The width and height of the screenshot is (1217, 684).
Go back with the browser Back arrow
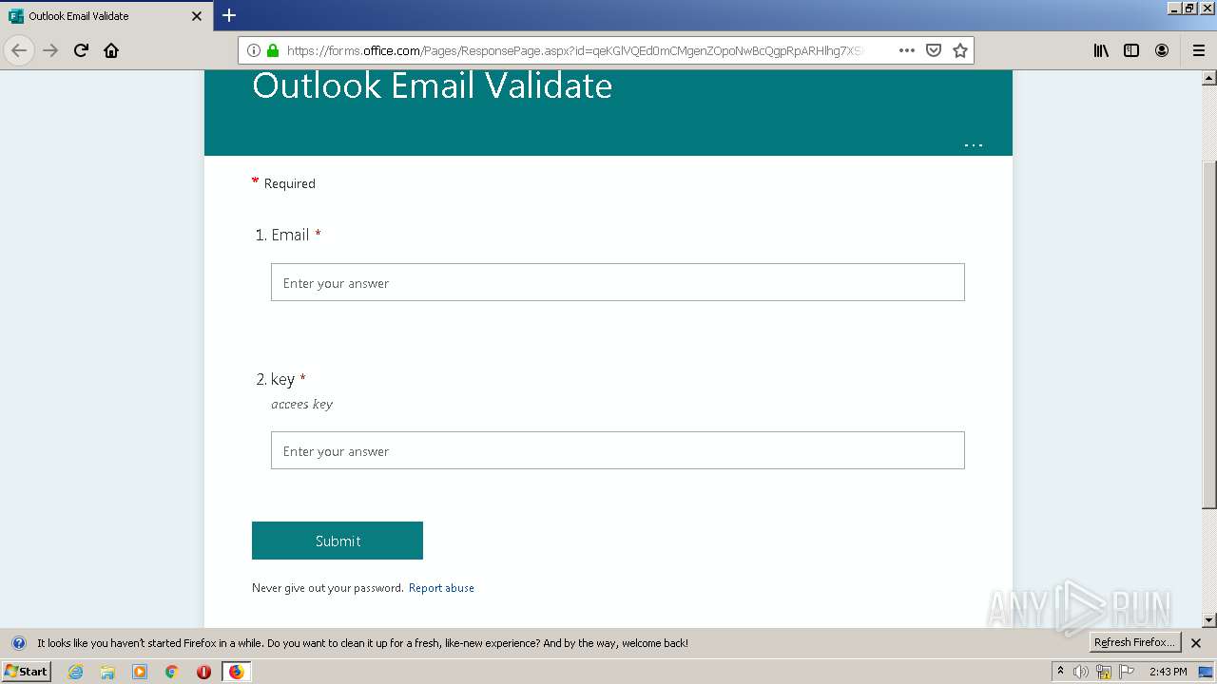click(19, 50)
